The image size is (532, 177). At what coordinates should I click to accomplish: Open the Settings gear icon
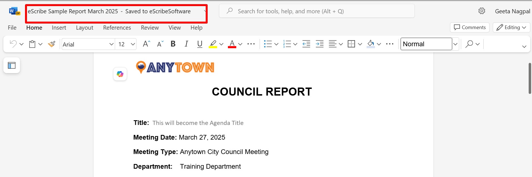[x=482, y=11]
